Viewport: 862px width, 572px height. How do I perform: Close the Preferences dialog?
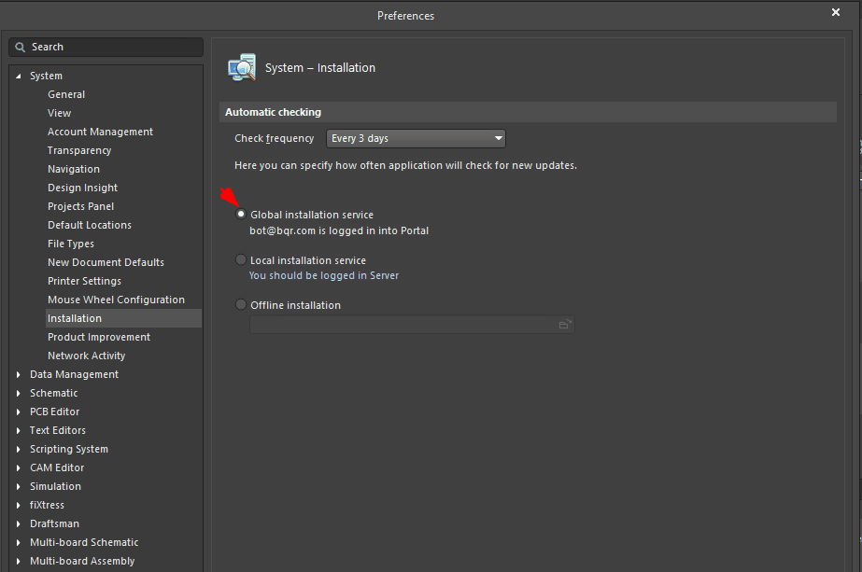(835, 12)
